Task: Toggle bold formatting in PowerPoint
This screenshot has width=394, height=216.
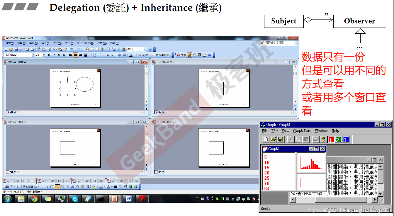Action: (49, 55)
